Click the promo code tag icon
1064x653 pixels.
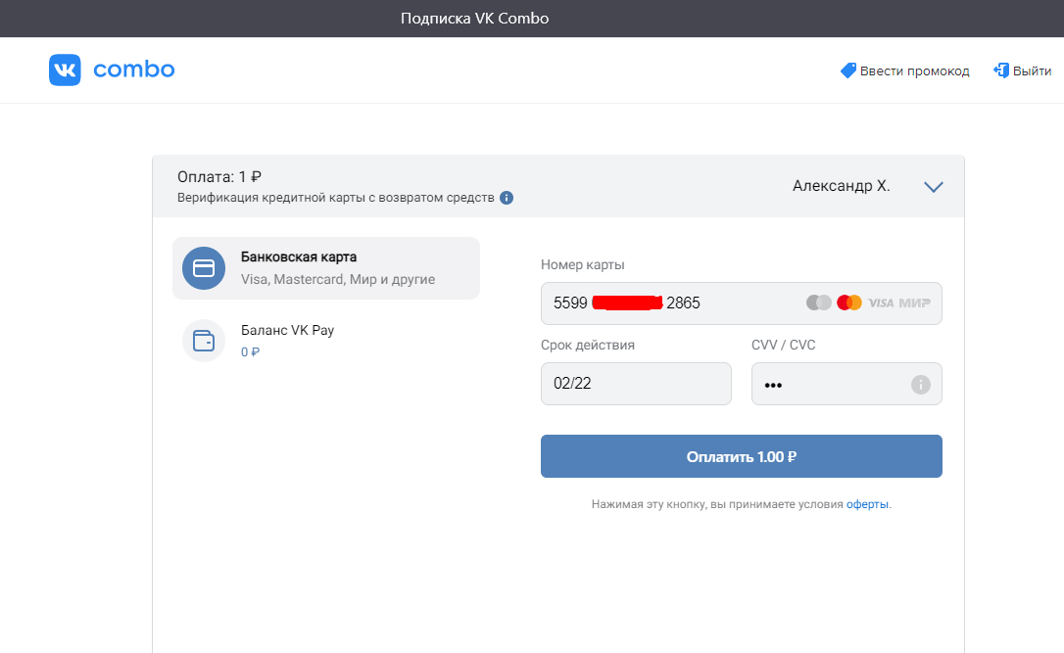click(x=848, y=70)
